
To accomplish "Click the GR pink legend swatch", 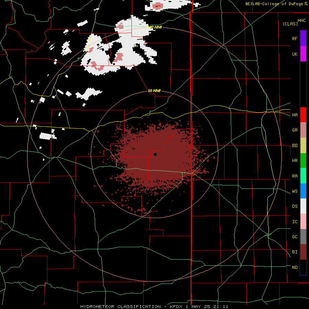I will pos(303,130).
